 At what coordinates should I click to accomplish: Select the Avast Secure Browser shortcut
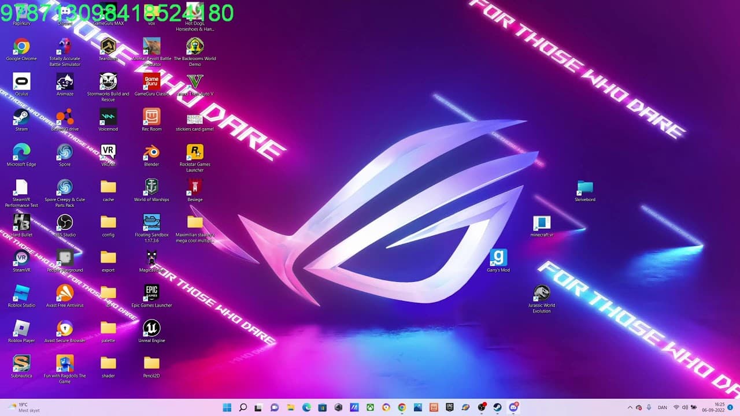[65, 332]
